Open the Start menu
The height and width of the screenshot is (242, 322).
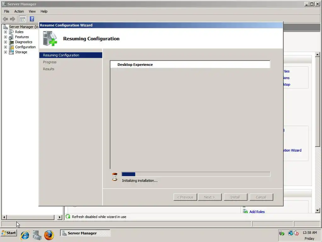8,233
